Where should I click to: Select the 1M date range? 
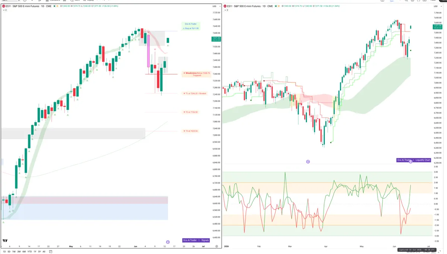click(14, 252)
